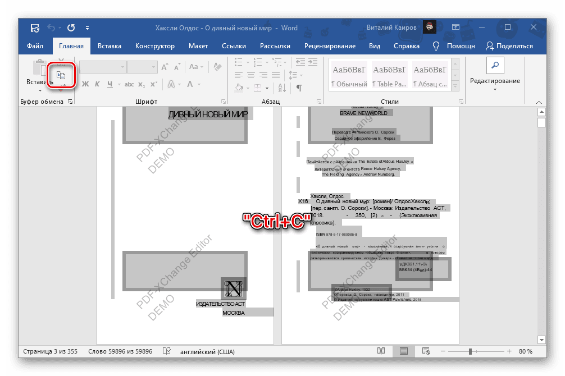
Task: Open the font name combo box
Action: pos(103,67)
